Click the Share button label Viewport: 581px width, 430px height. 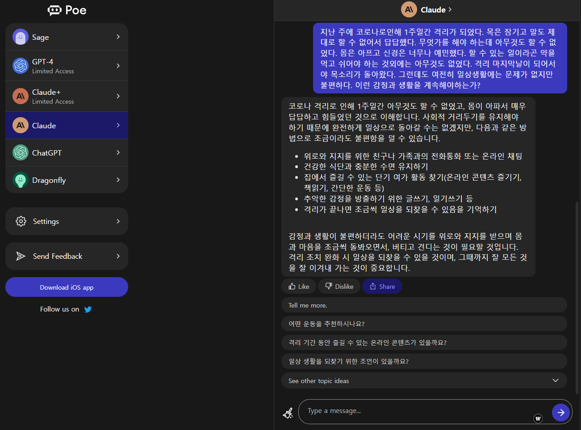(387, 287)
